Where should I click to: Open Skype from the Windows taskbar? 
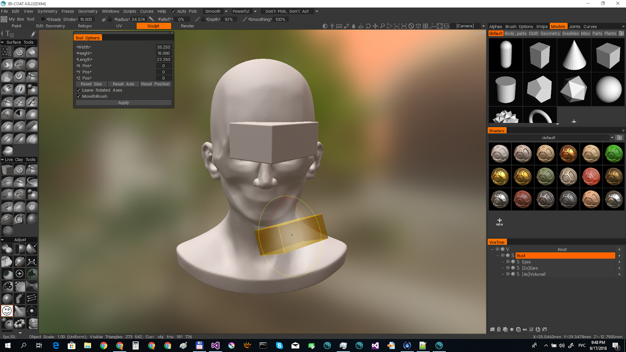coord(279,345)
